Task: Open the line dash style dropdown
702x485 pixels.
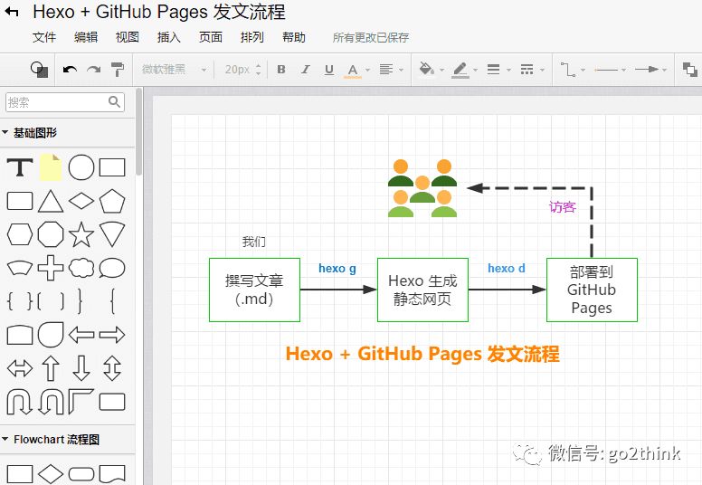Action: coord(532,70)
